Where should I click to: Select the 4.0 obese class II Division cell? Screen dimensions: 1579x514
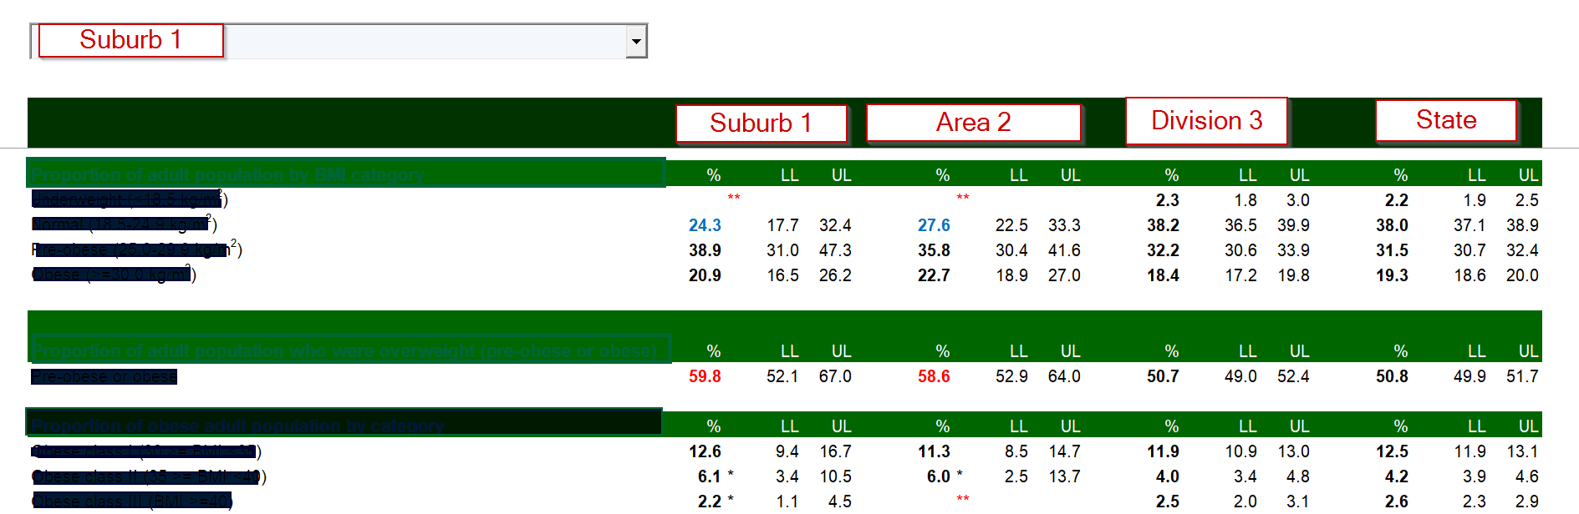(x=1167, y=476)
